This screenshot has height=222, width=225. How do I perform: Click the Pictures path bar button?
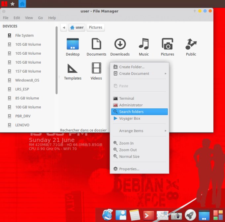click(96, 28)
